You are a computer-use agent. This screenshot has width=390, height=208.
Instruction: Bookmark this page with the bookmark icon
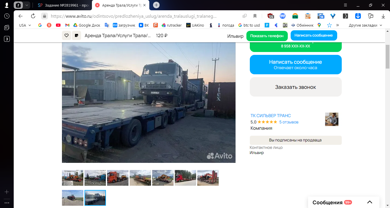tap(255, 16)
